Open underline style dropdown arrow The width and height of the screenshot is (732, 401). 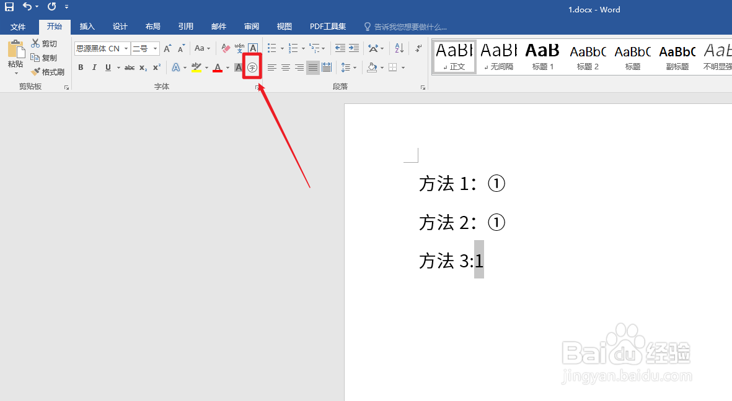point(118,67)
